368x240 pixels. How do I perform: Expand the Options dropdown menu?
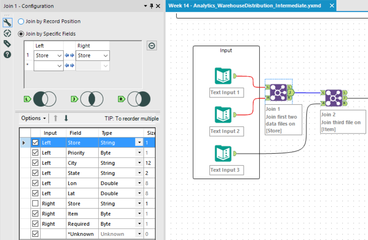[x=34, y=118]
